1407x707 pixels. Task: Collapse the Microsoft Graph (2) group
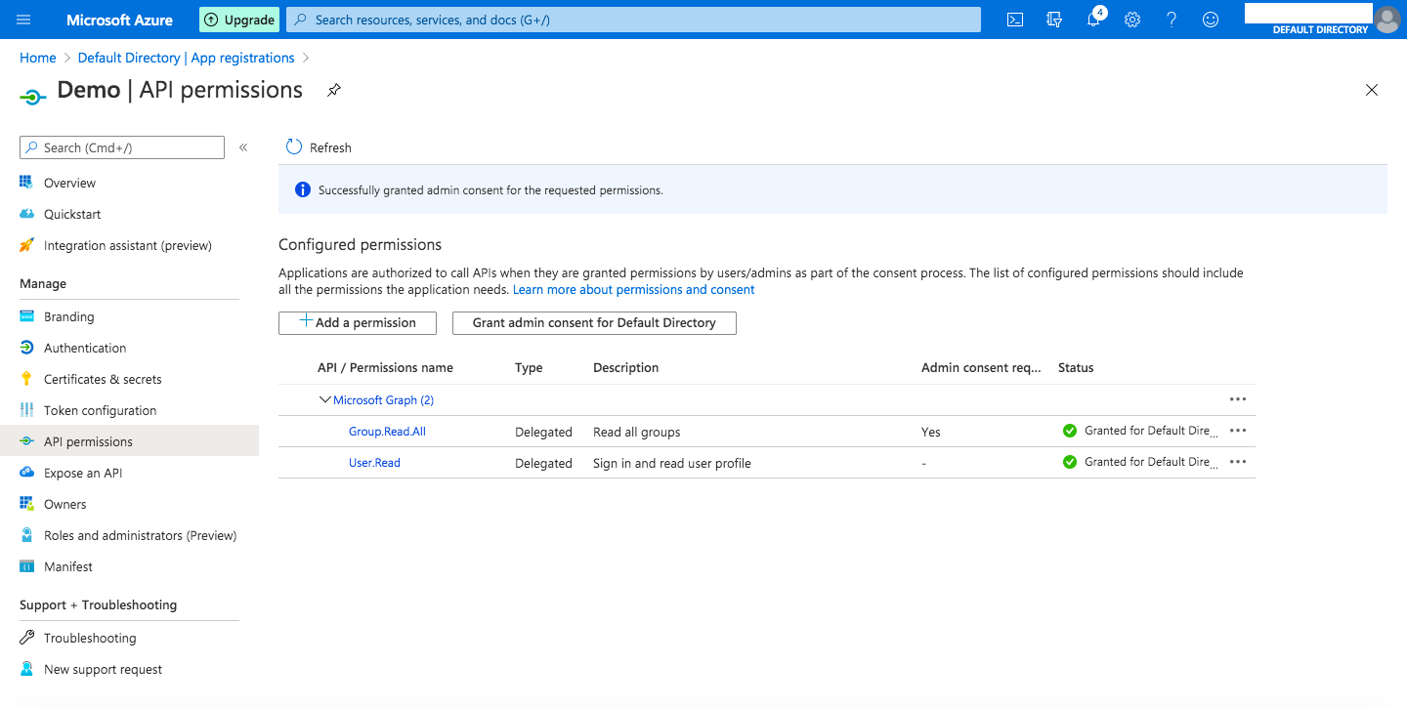click(x=325, y=400)
